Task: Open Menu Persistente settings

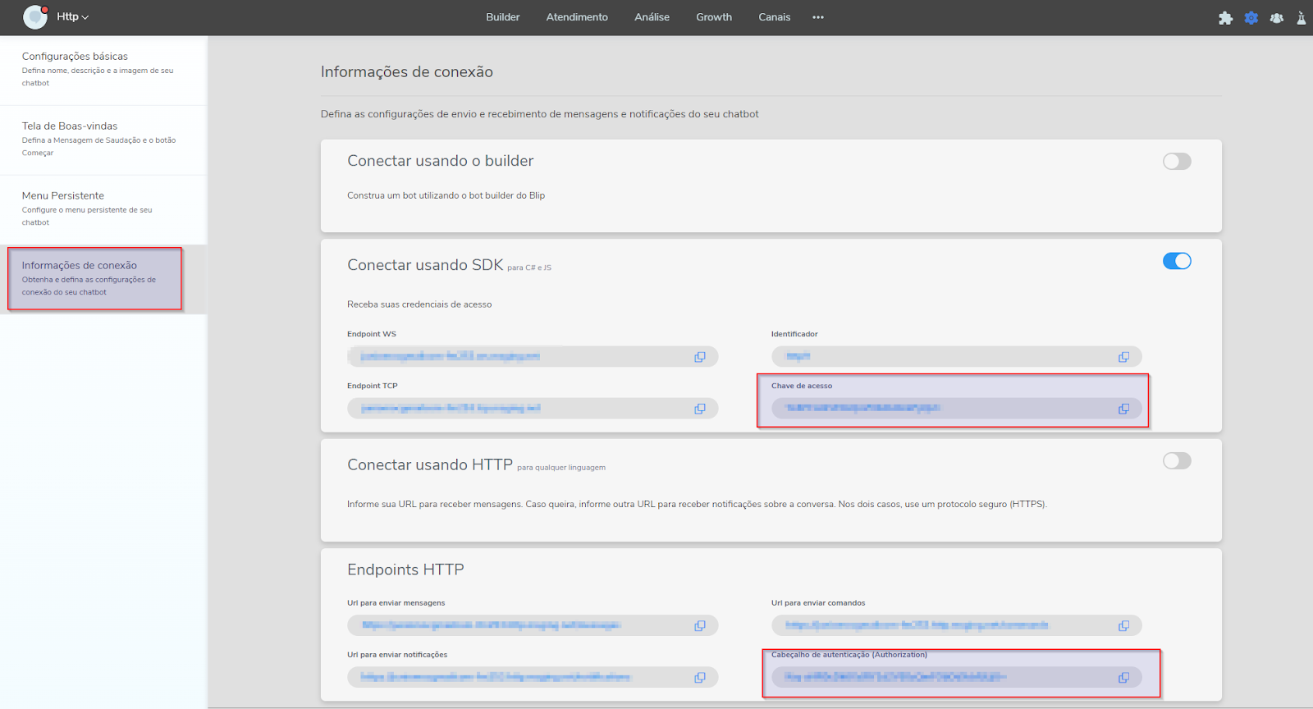Action: click(x=63, y=196)
